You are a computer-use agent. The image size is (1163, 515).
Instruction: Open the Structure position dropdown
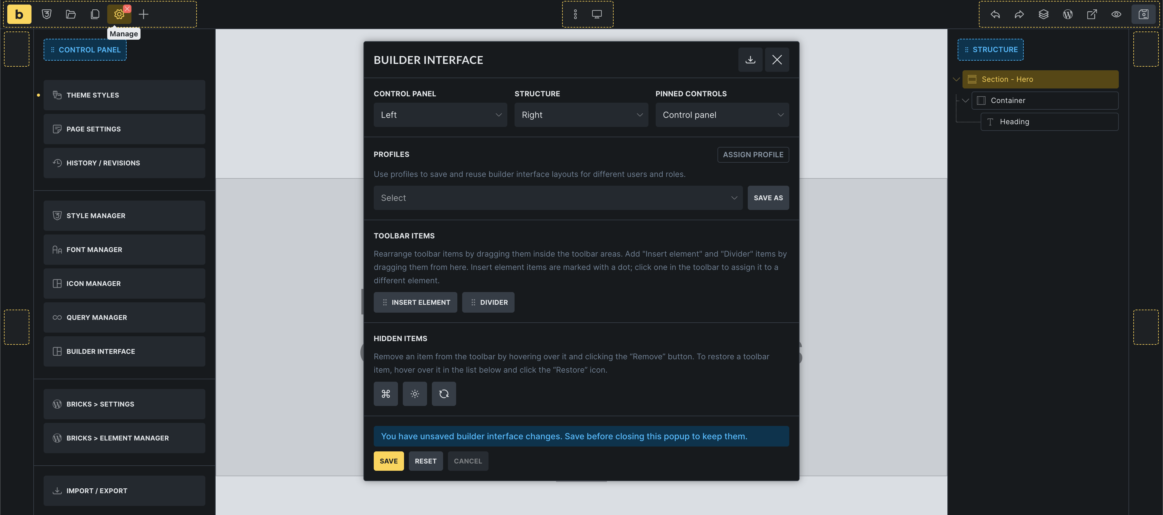581,115
